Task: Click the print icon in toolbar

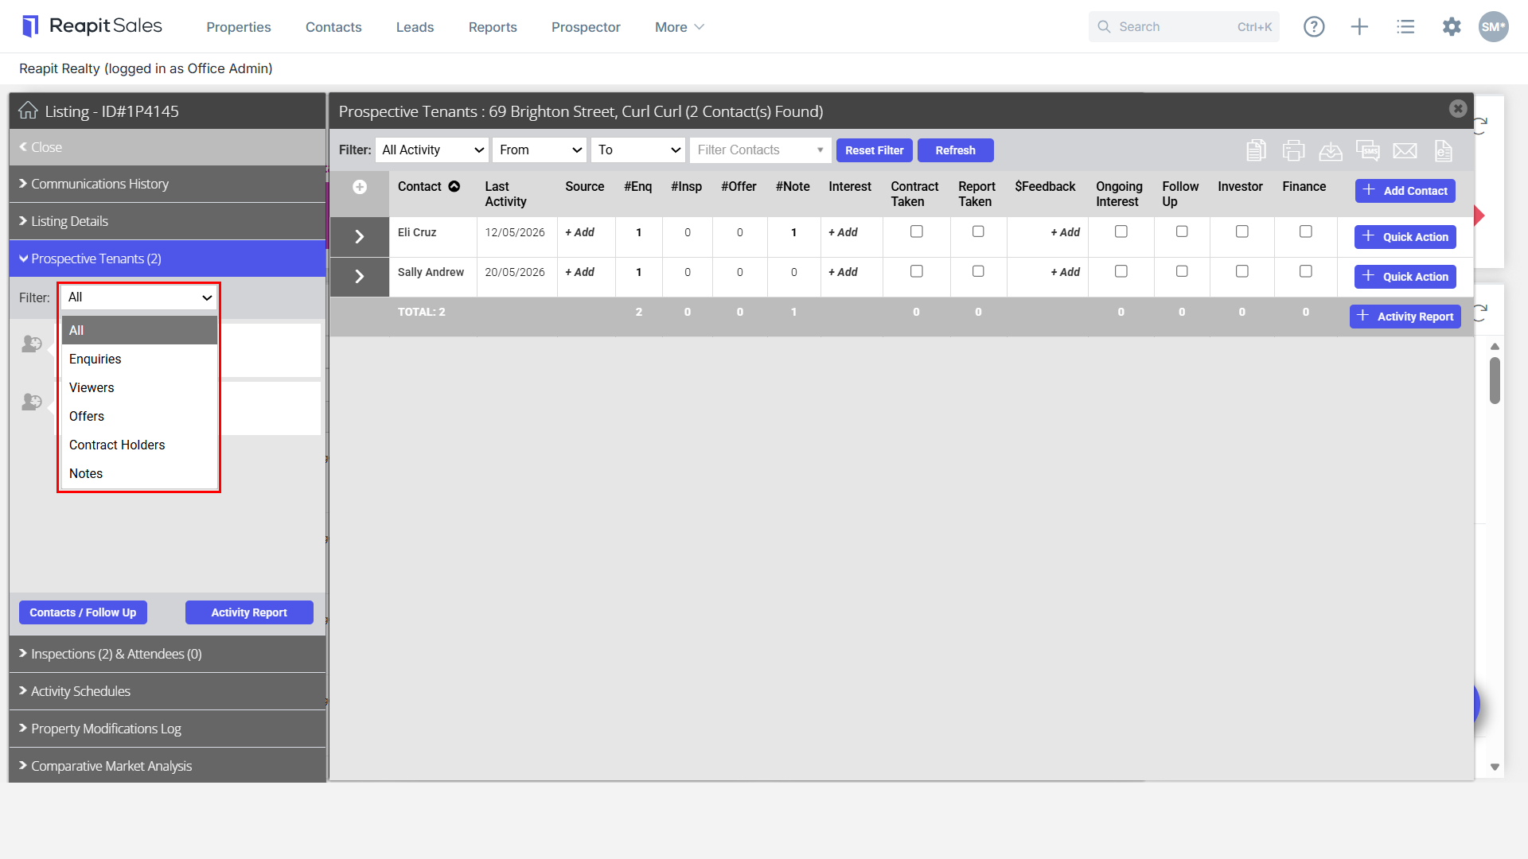Action: click(x=1294, y=150)
